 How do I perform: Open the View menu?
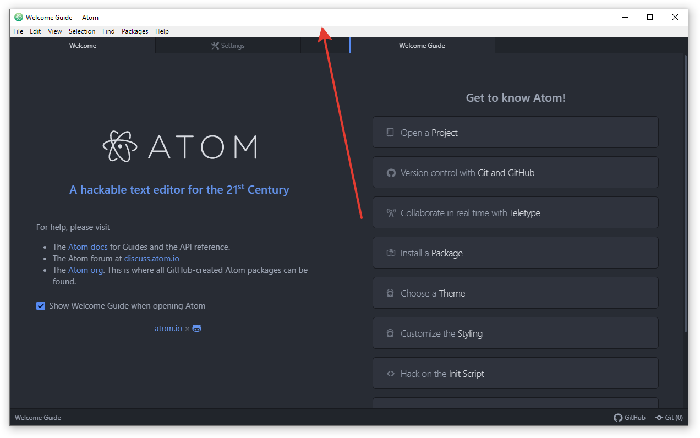(x=55, y=31)
